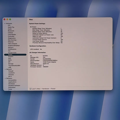The width and height of the screenshot is (120, 120).
Task: Click the "System Sleep Timer (Minutes):" label
Action: coord(42,29)
